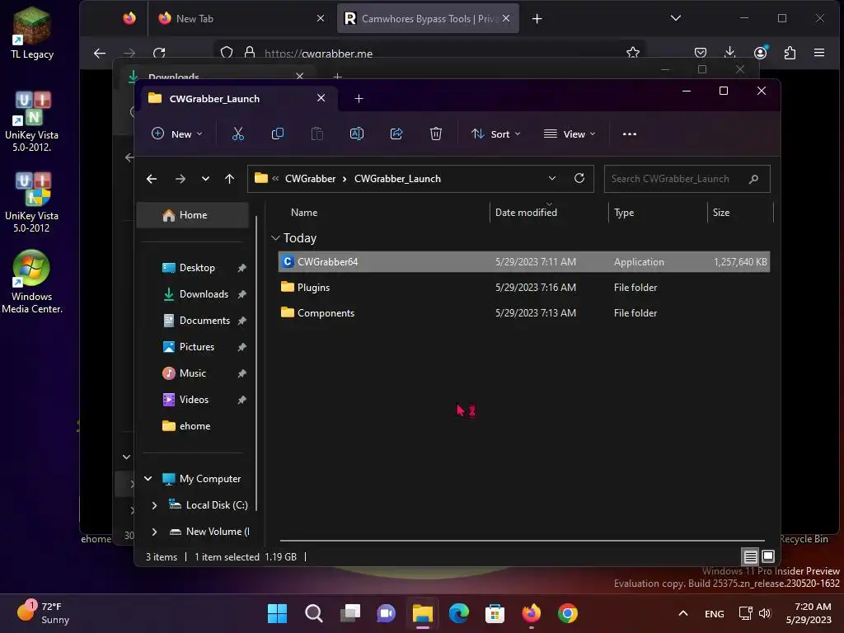Select the Components folder
The width and height of the screenshot is (844, 633).
tap(523, 312)
